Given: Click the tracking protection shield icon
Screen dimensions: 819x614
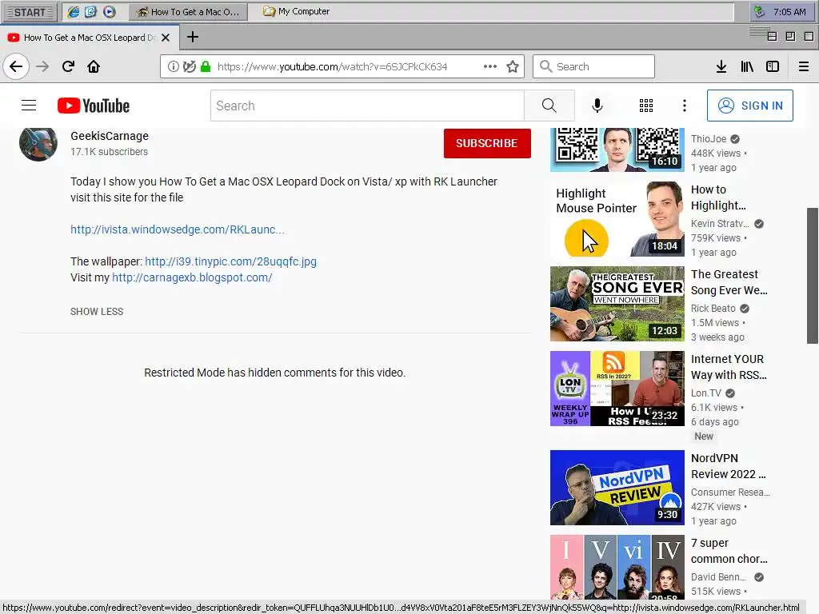Looking at the screenshot, I should click(189, 66).
